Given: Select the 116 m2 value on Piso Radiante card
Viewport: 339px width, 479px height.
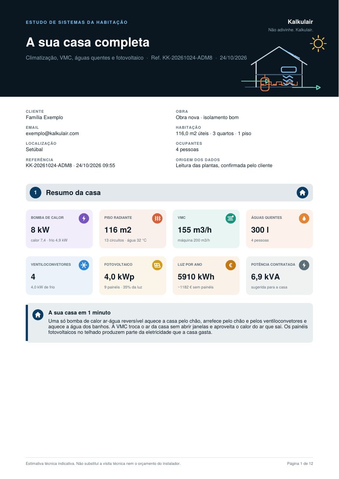Looking at the screenshot, I should [118, 230].
